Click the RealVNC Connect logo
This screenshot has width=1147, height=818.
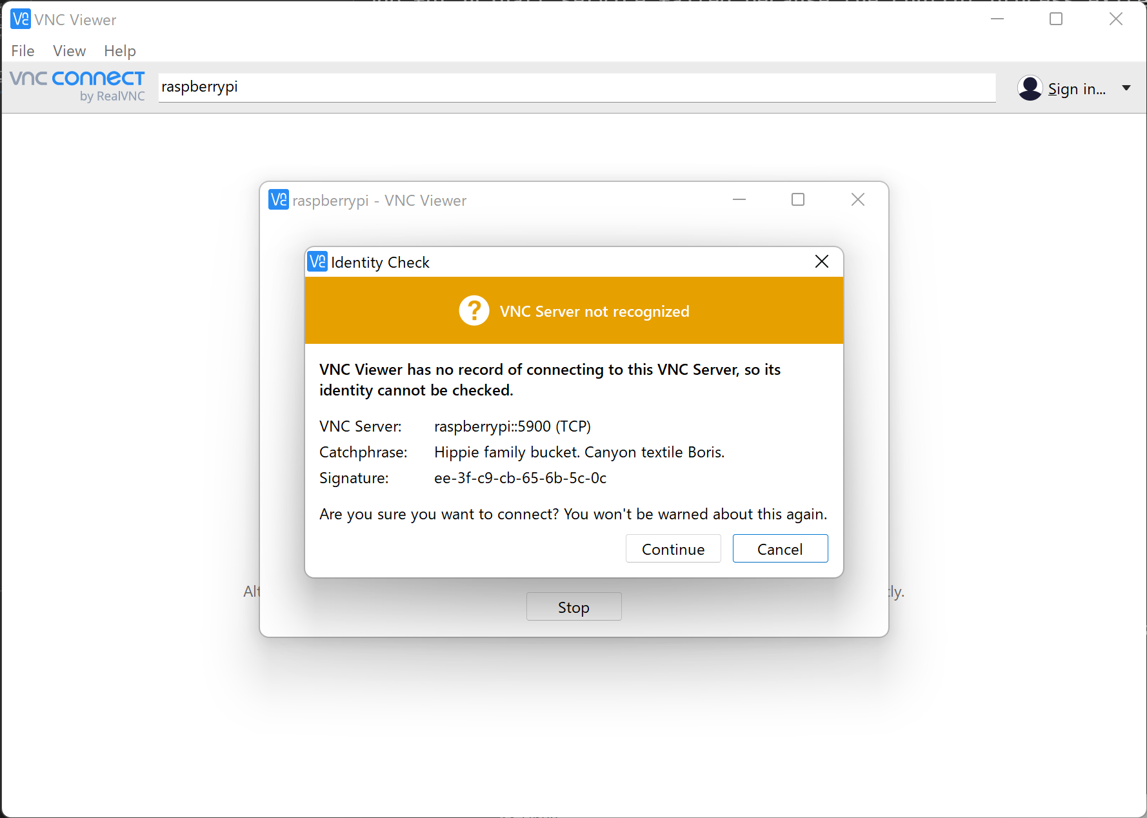[77, 78]
